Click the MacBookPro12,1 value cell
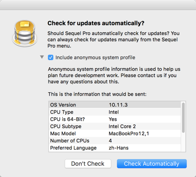Image resolution: width=196 pixels, height=177 pixels. pyautogui.click(x=129, y=133)
